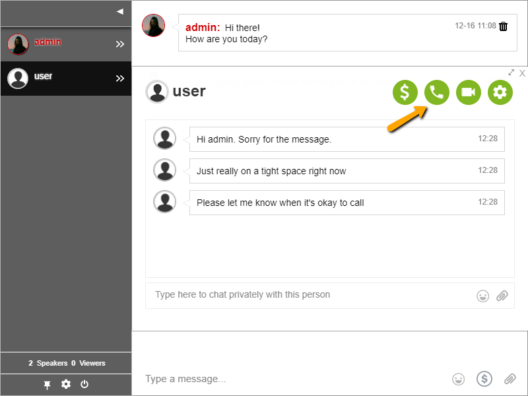Enlarge the private chat via diagonal arrows

click(x=511, y=73)
